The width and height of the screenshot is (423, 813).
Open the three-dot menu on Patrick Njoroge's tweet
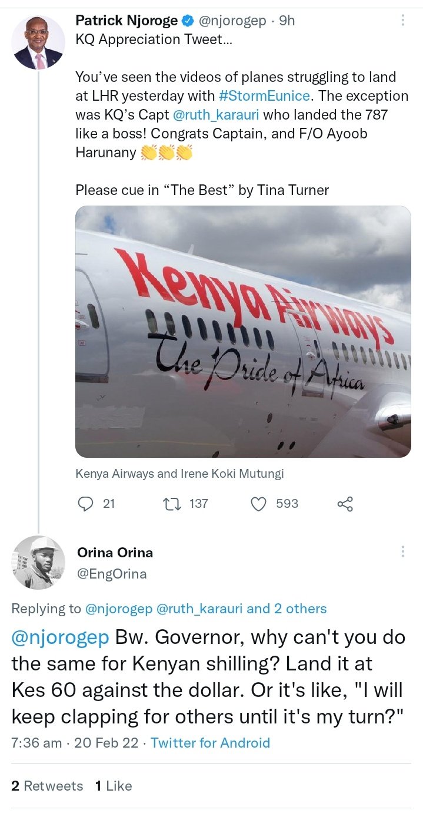403,21
